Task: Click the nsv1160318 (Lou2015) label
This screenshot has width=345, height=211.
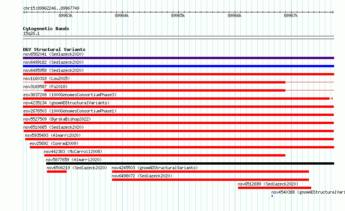Action: click(x=47, y=78)
